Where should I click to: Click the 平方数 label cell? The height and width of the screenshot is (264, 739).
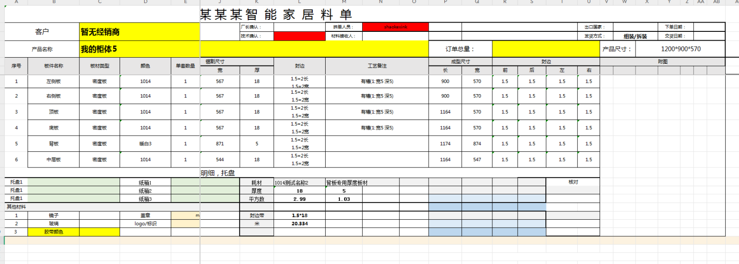pos(257,199)
